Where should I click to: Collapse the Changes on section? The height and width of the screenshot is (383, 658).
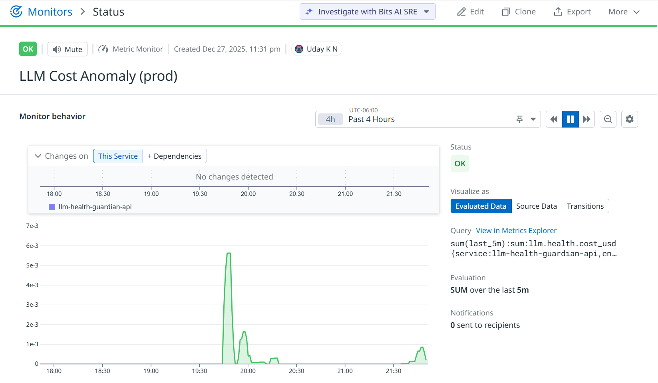tap(38, 156)
